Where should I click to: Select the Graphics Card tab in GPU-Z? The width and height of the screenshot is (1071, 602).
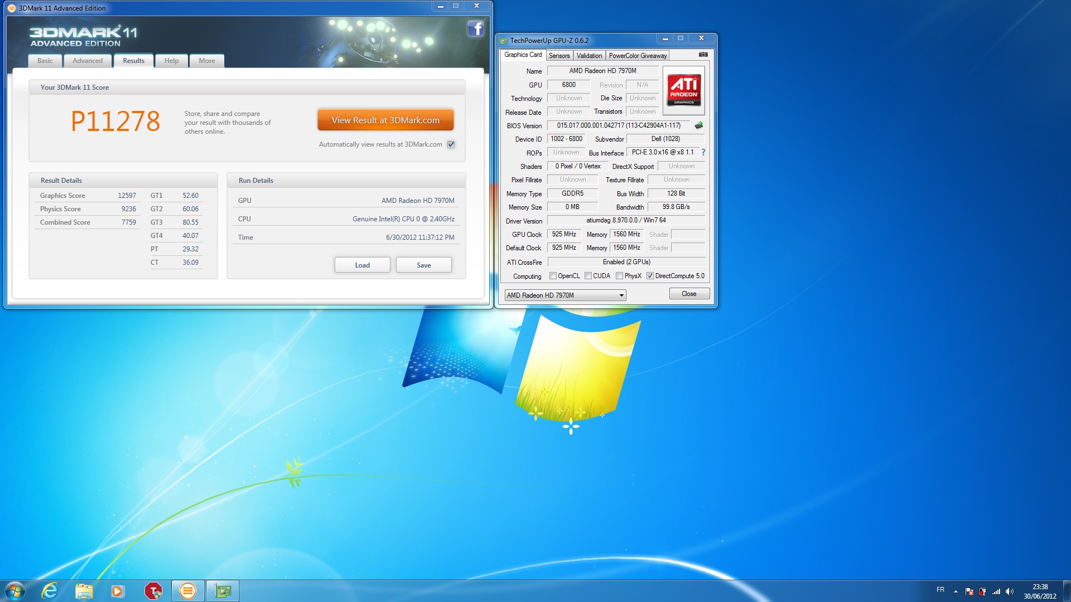(523, 55)
